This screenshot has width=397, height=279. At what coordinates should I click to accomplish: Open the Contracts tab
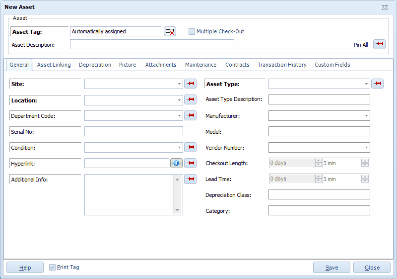point(238,65)
